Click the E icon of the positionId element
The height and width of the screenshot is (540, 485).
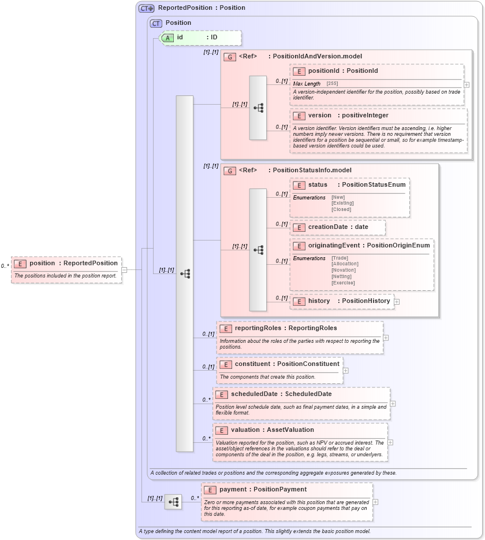coord(299,71)
